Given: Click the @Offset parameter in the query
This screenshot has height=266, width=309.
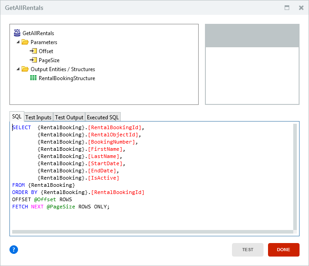Looking at the screenshot, I should pos(45,199).
